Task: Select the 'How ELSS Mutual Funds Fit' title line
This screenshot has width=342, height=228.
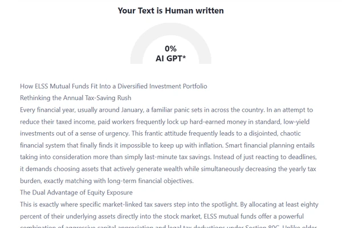Action: [113, 86]
